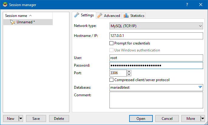This screenshot has width=208, height=125.
Task: Check Use Windows authentication box
Action: click(112, 50)
